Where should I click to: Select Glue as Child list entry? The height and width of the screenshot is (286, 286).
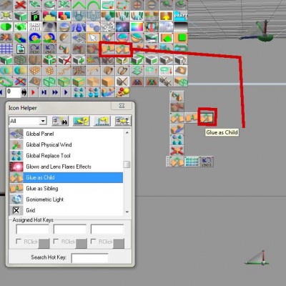point(66,177)
